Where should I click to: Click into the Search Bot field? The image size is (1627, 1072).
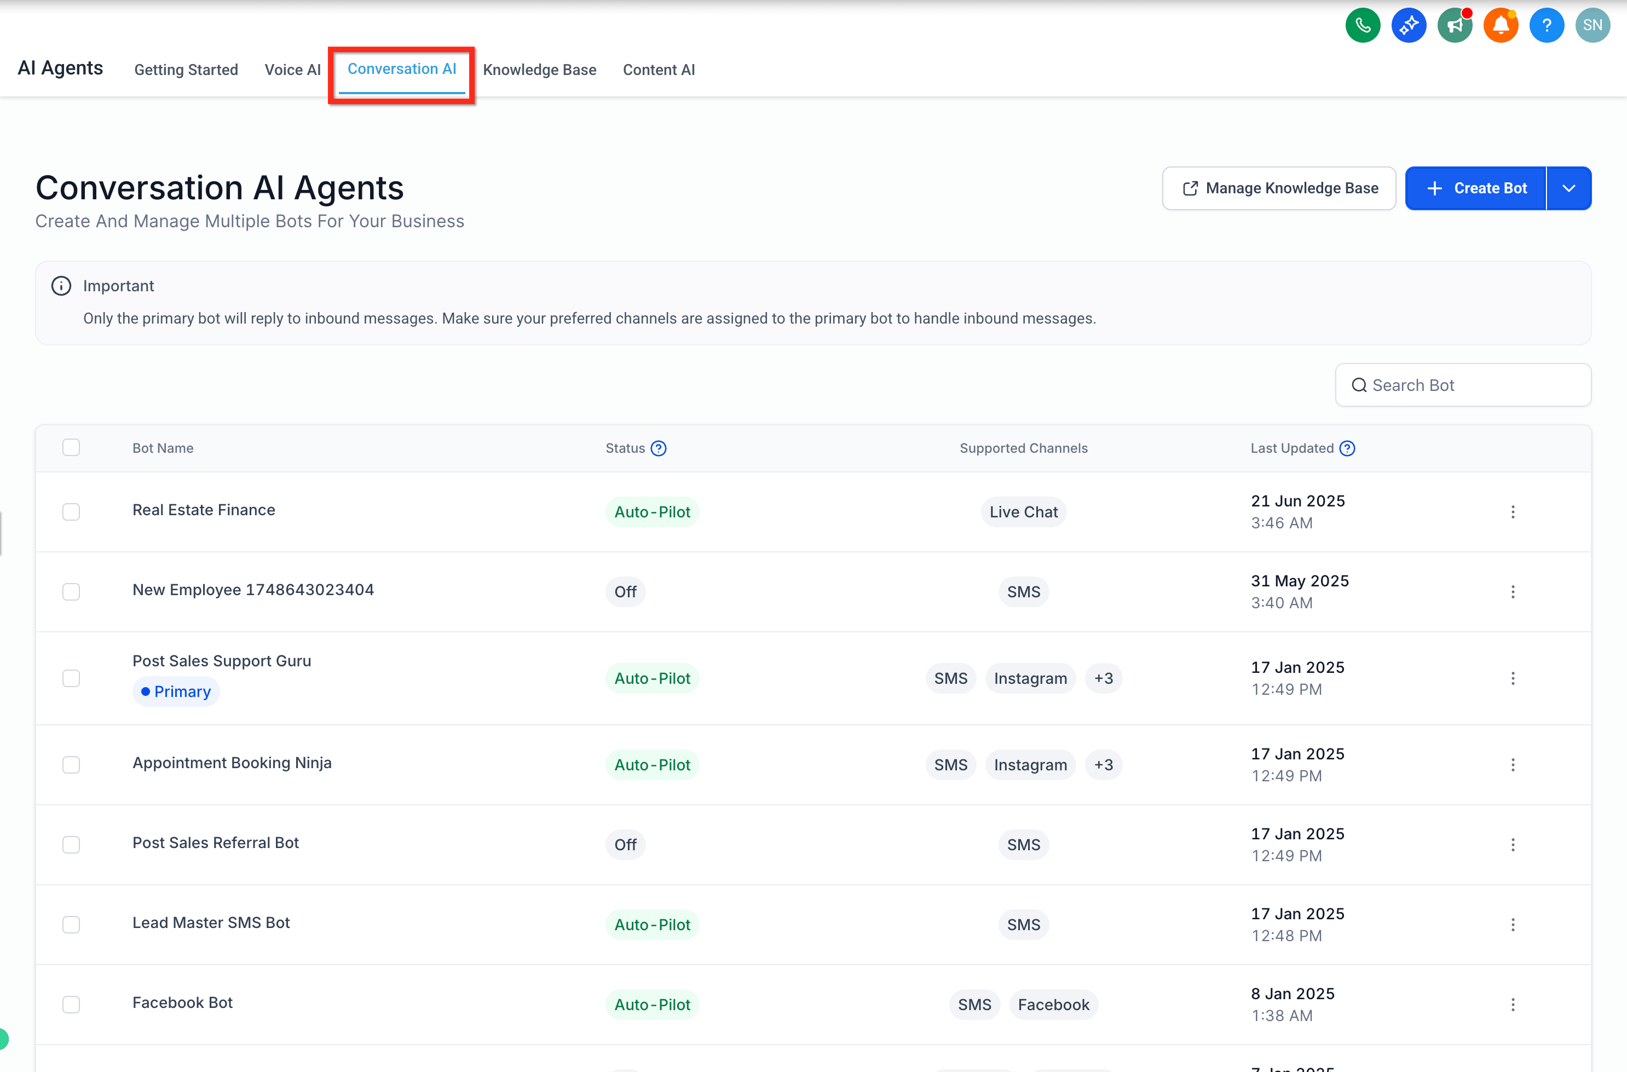point(1463,385)
